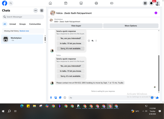Select the All chats tab
Screen dimensions: 164x119
point(5,24)
